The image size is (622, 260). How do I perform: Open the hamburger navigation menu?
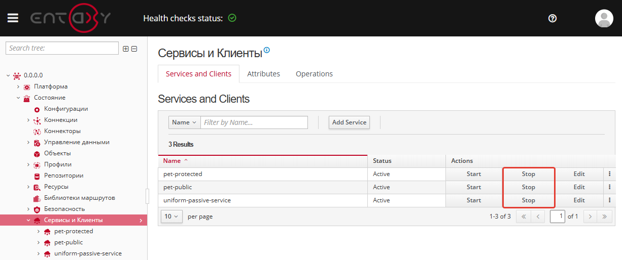click(13, 18)
